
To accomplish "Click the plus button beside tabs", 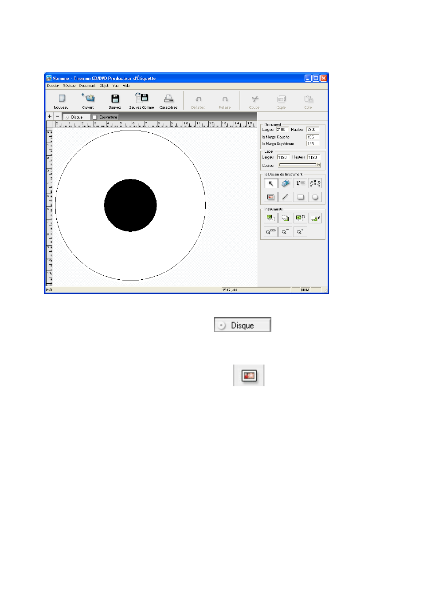I will pos(50,117).
